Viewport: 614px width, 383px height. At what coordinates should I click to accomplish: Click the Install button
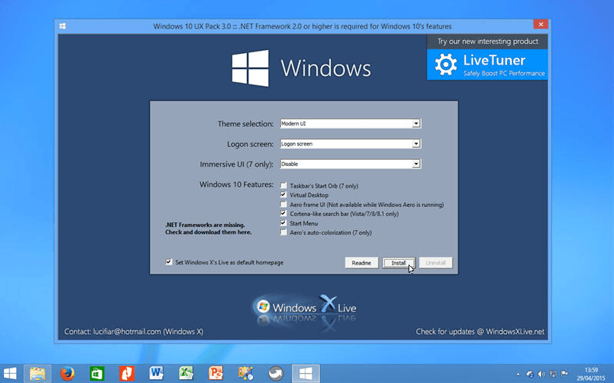coord(399,263)
